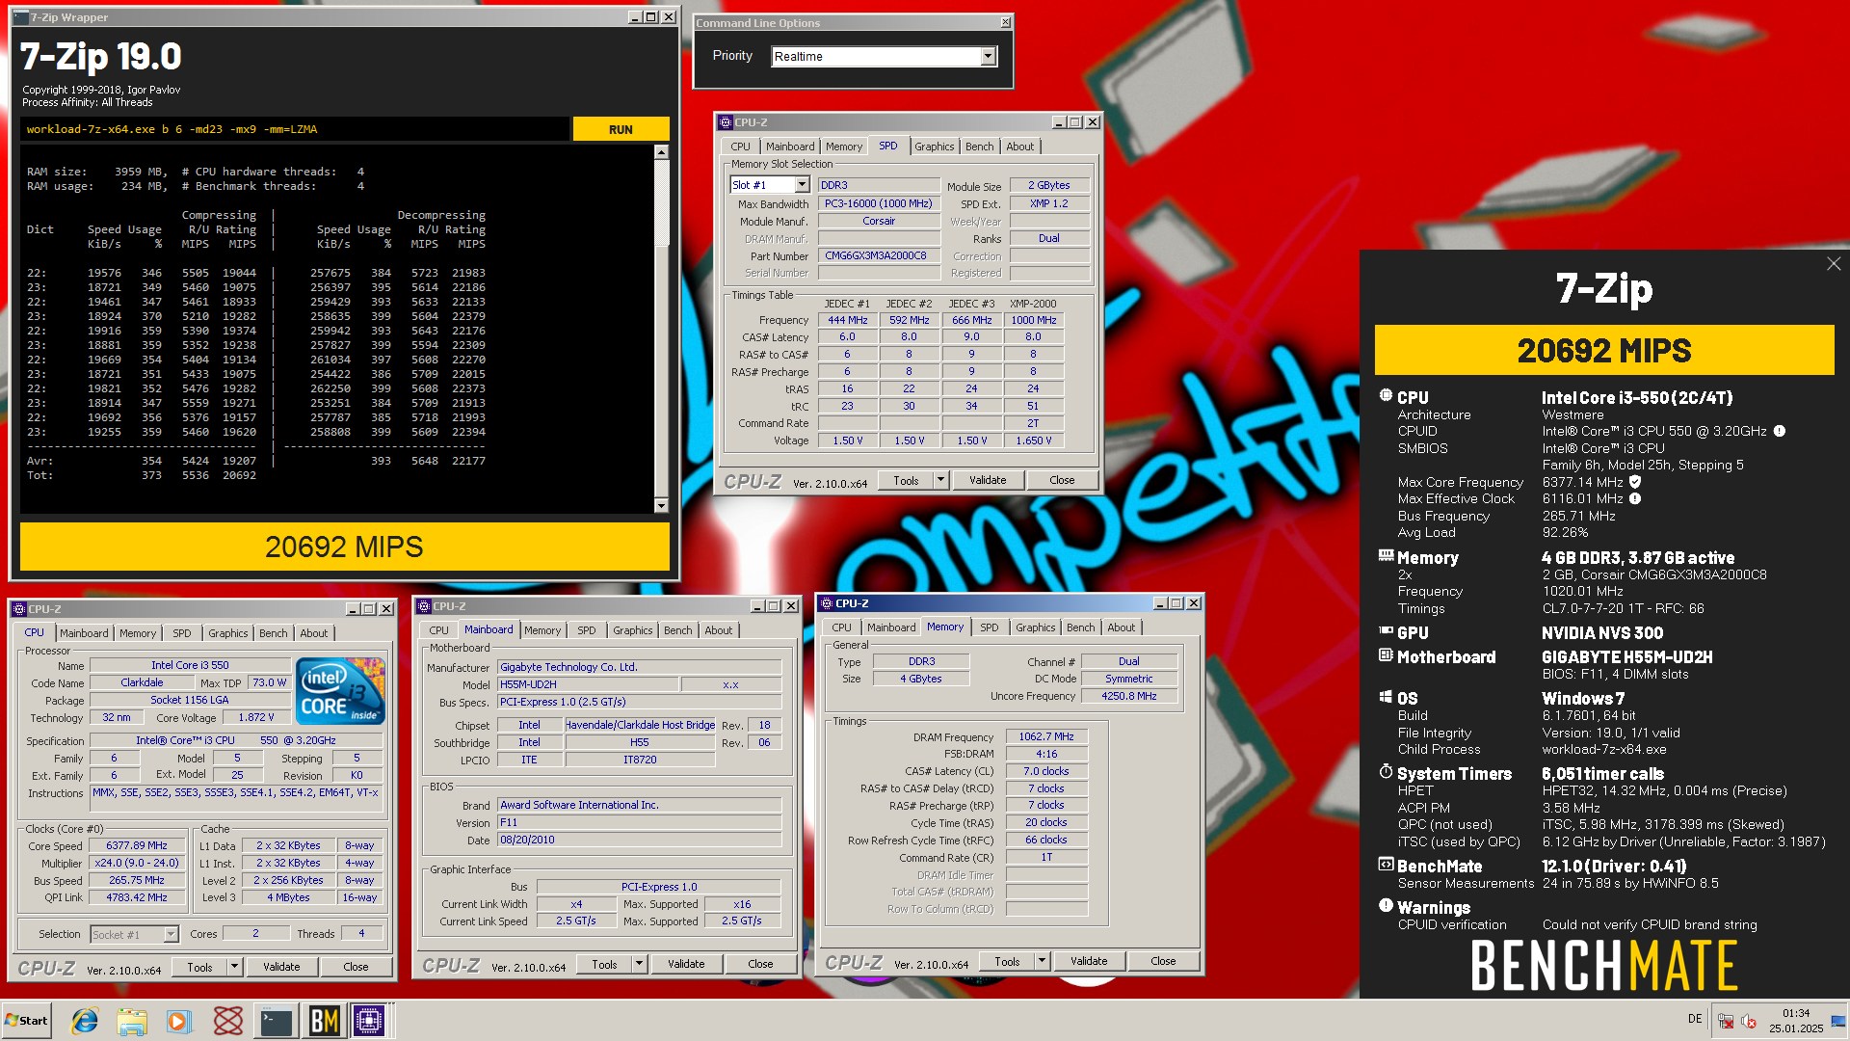Click Tools button in the CPU-Z CPU window
The width and height of the screenshot is (1850, 1041).
click(x=199, y=967)
